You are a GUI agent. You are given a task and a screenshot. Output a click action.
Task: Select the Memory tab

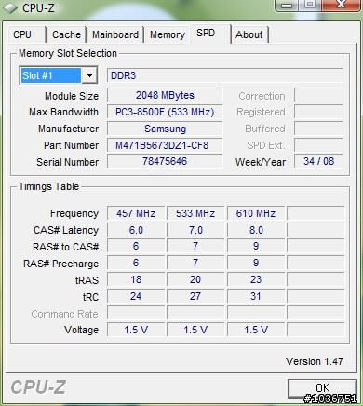[168, 34]
